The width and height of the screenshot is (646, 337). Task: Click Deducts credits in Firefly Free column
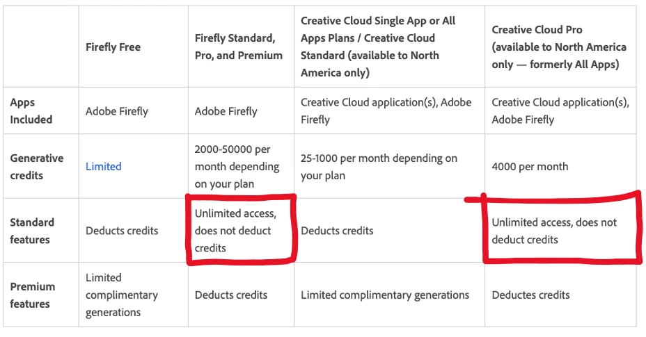(122, 231)
